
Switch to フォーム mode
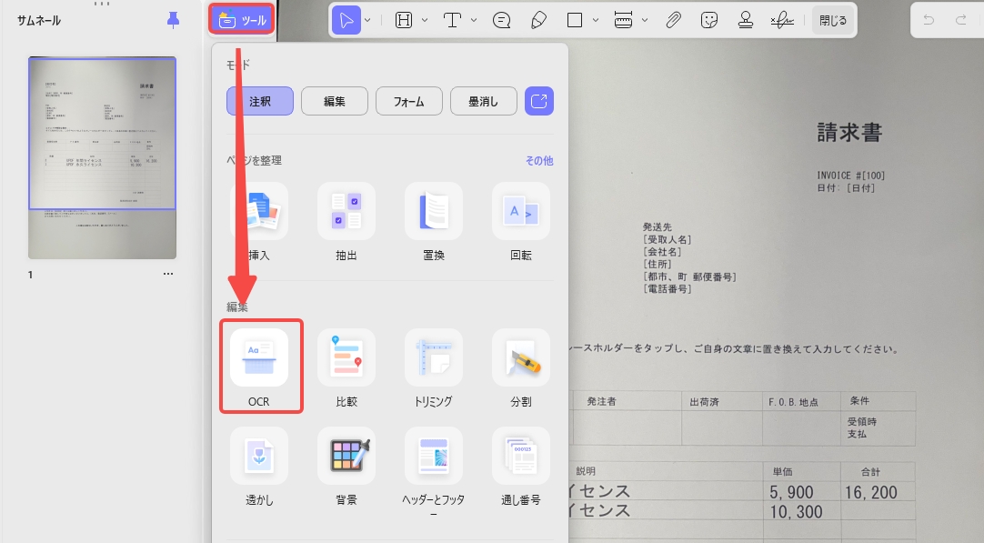[409, 101]
